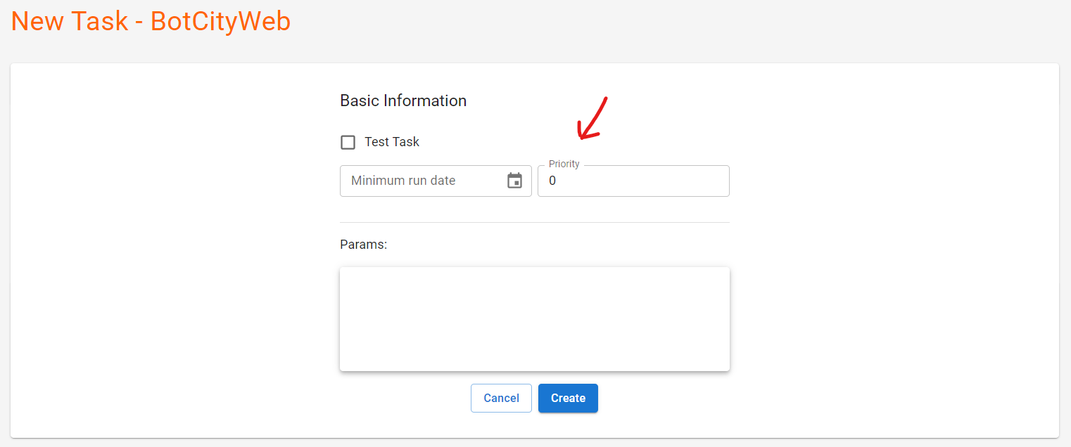This screenshot has width=1071, height=447.
Task: Click the 'New Task - BotCityWeb' title
Action: pos(151,21)
